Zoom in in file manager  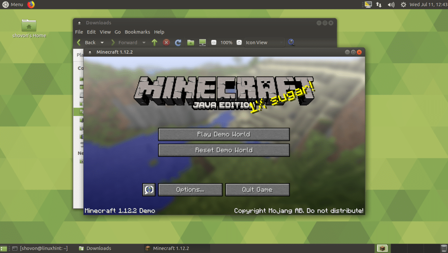[239, 42]
